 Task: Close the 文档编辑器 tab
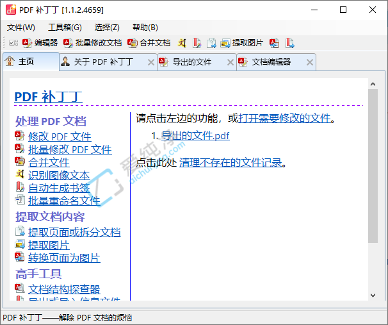coord(310,62)
